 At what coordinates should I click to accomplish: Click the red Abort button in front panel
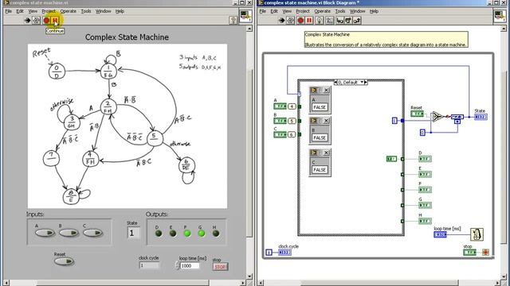tap(46, 21)
